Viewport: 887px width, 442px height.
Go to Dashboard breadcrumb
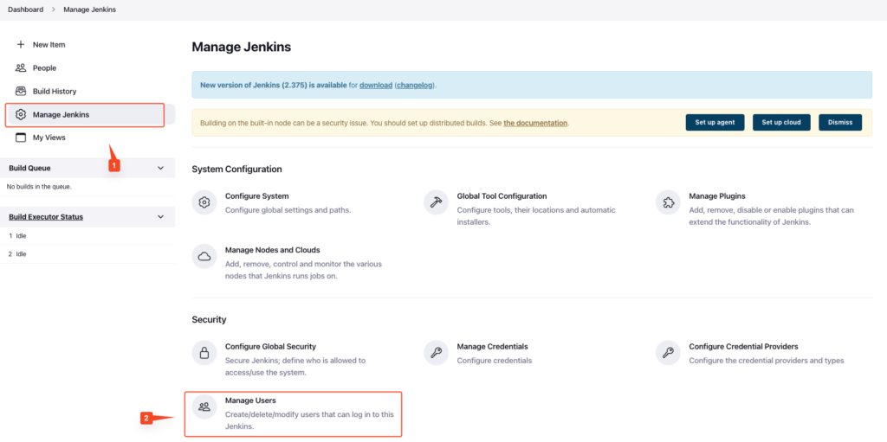[x=25, y=10]
